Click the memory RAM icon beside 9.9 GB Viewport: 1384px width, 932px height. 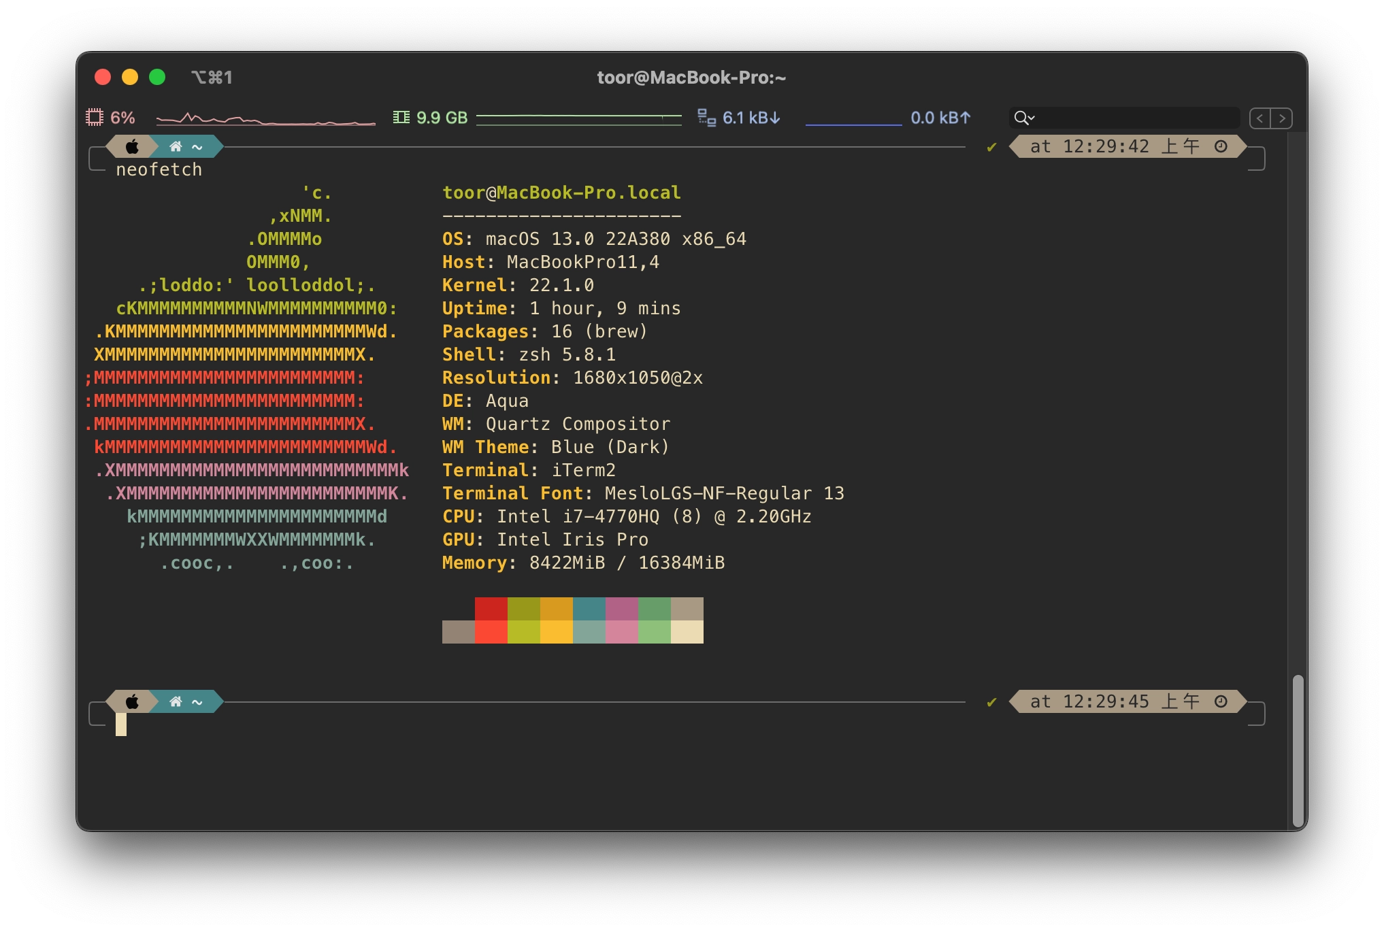click(401, 117)
